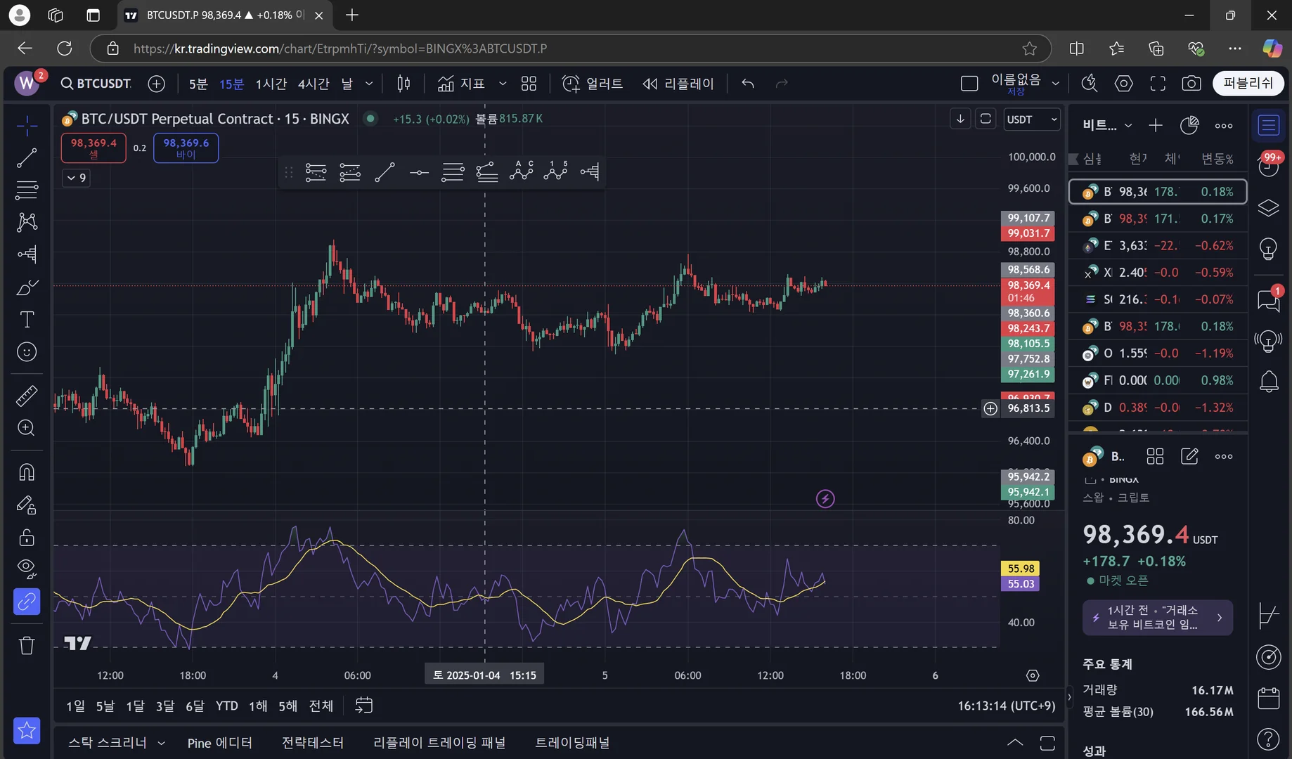Open the layout name dropdown arrow
Screen dimensions: 1292x759
pos(1055,84)
